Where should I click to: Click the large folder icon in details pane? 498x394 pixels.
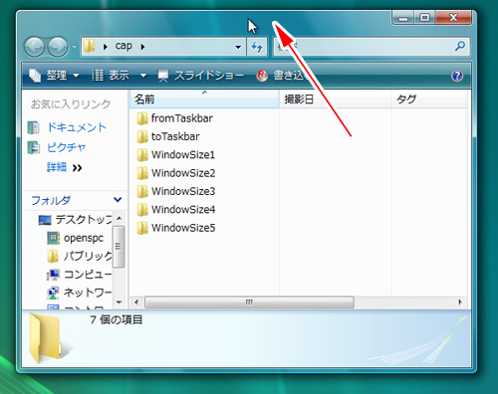(46, 338)
